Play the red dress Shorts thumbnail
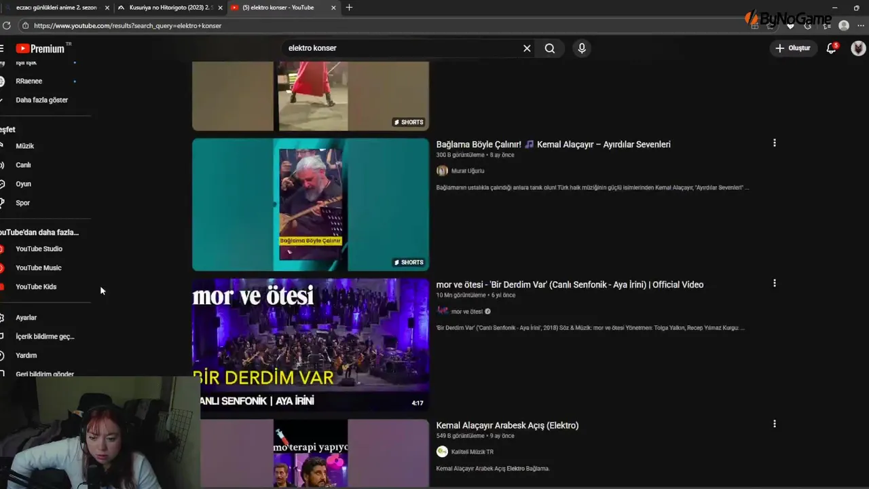This screenshot has width=869, height=489. pos(310,96)
